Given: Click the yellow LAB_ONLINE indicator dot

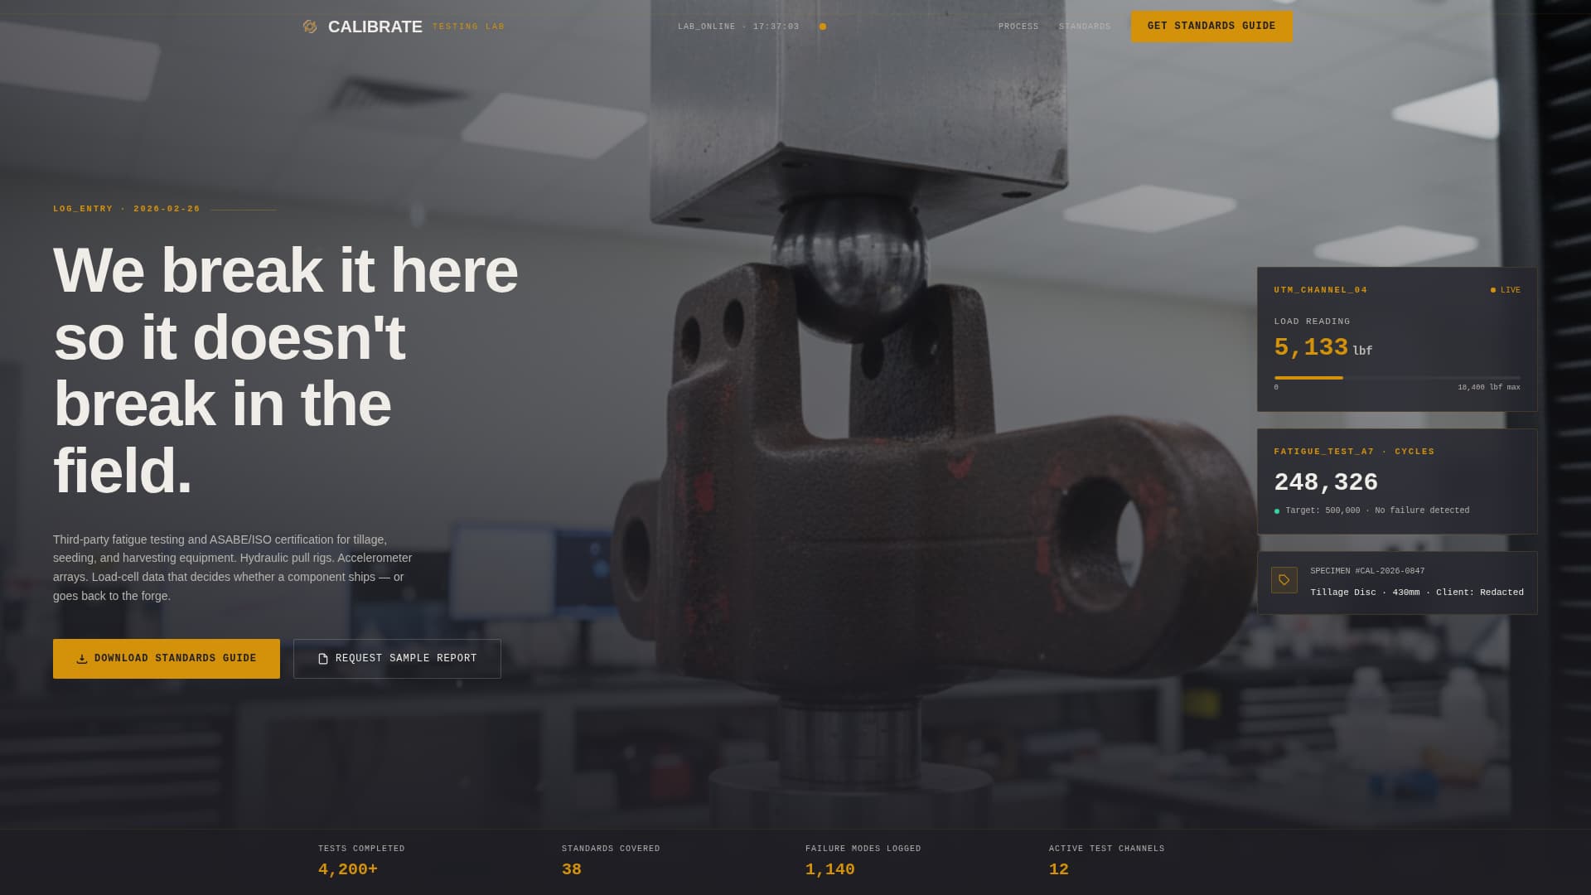Looking at the screenshot, I should pyautogui.click(x=823, y=26).
